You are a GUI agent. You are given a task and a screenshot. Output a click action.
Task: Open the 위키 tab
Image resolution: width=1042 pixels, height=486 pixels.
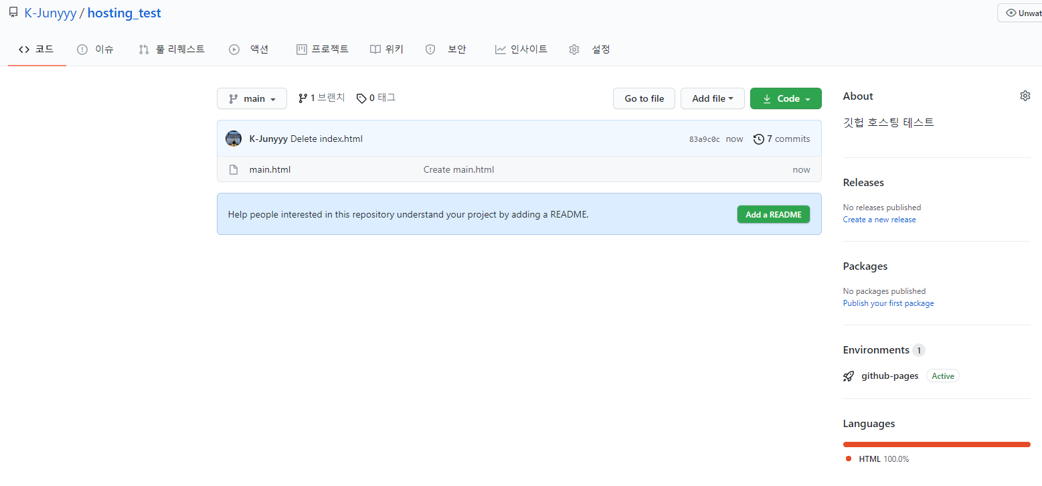point(387,49)
